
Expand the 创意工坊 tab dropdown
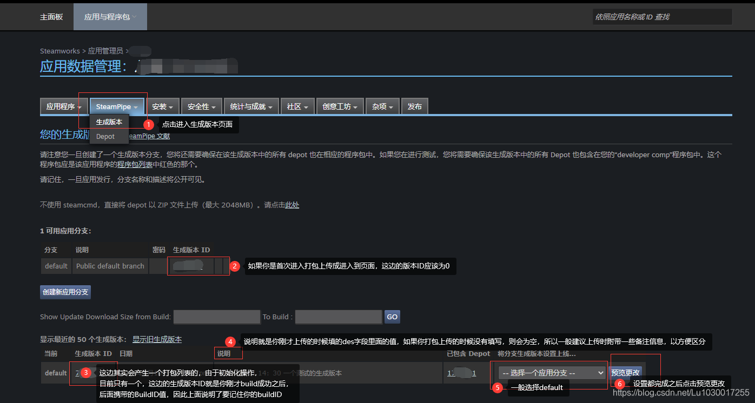point(340,106)
